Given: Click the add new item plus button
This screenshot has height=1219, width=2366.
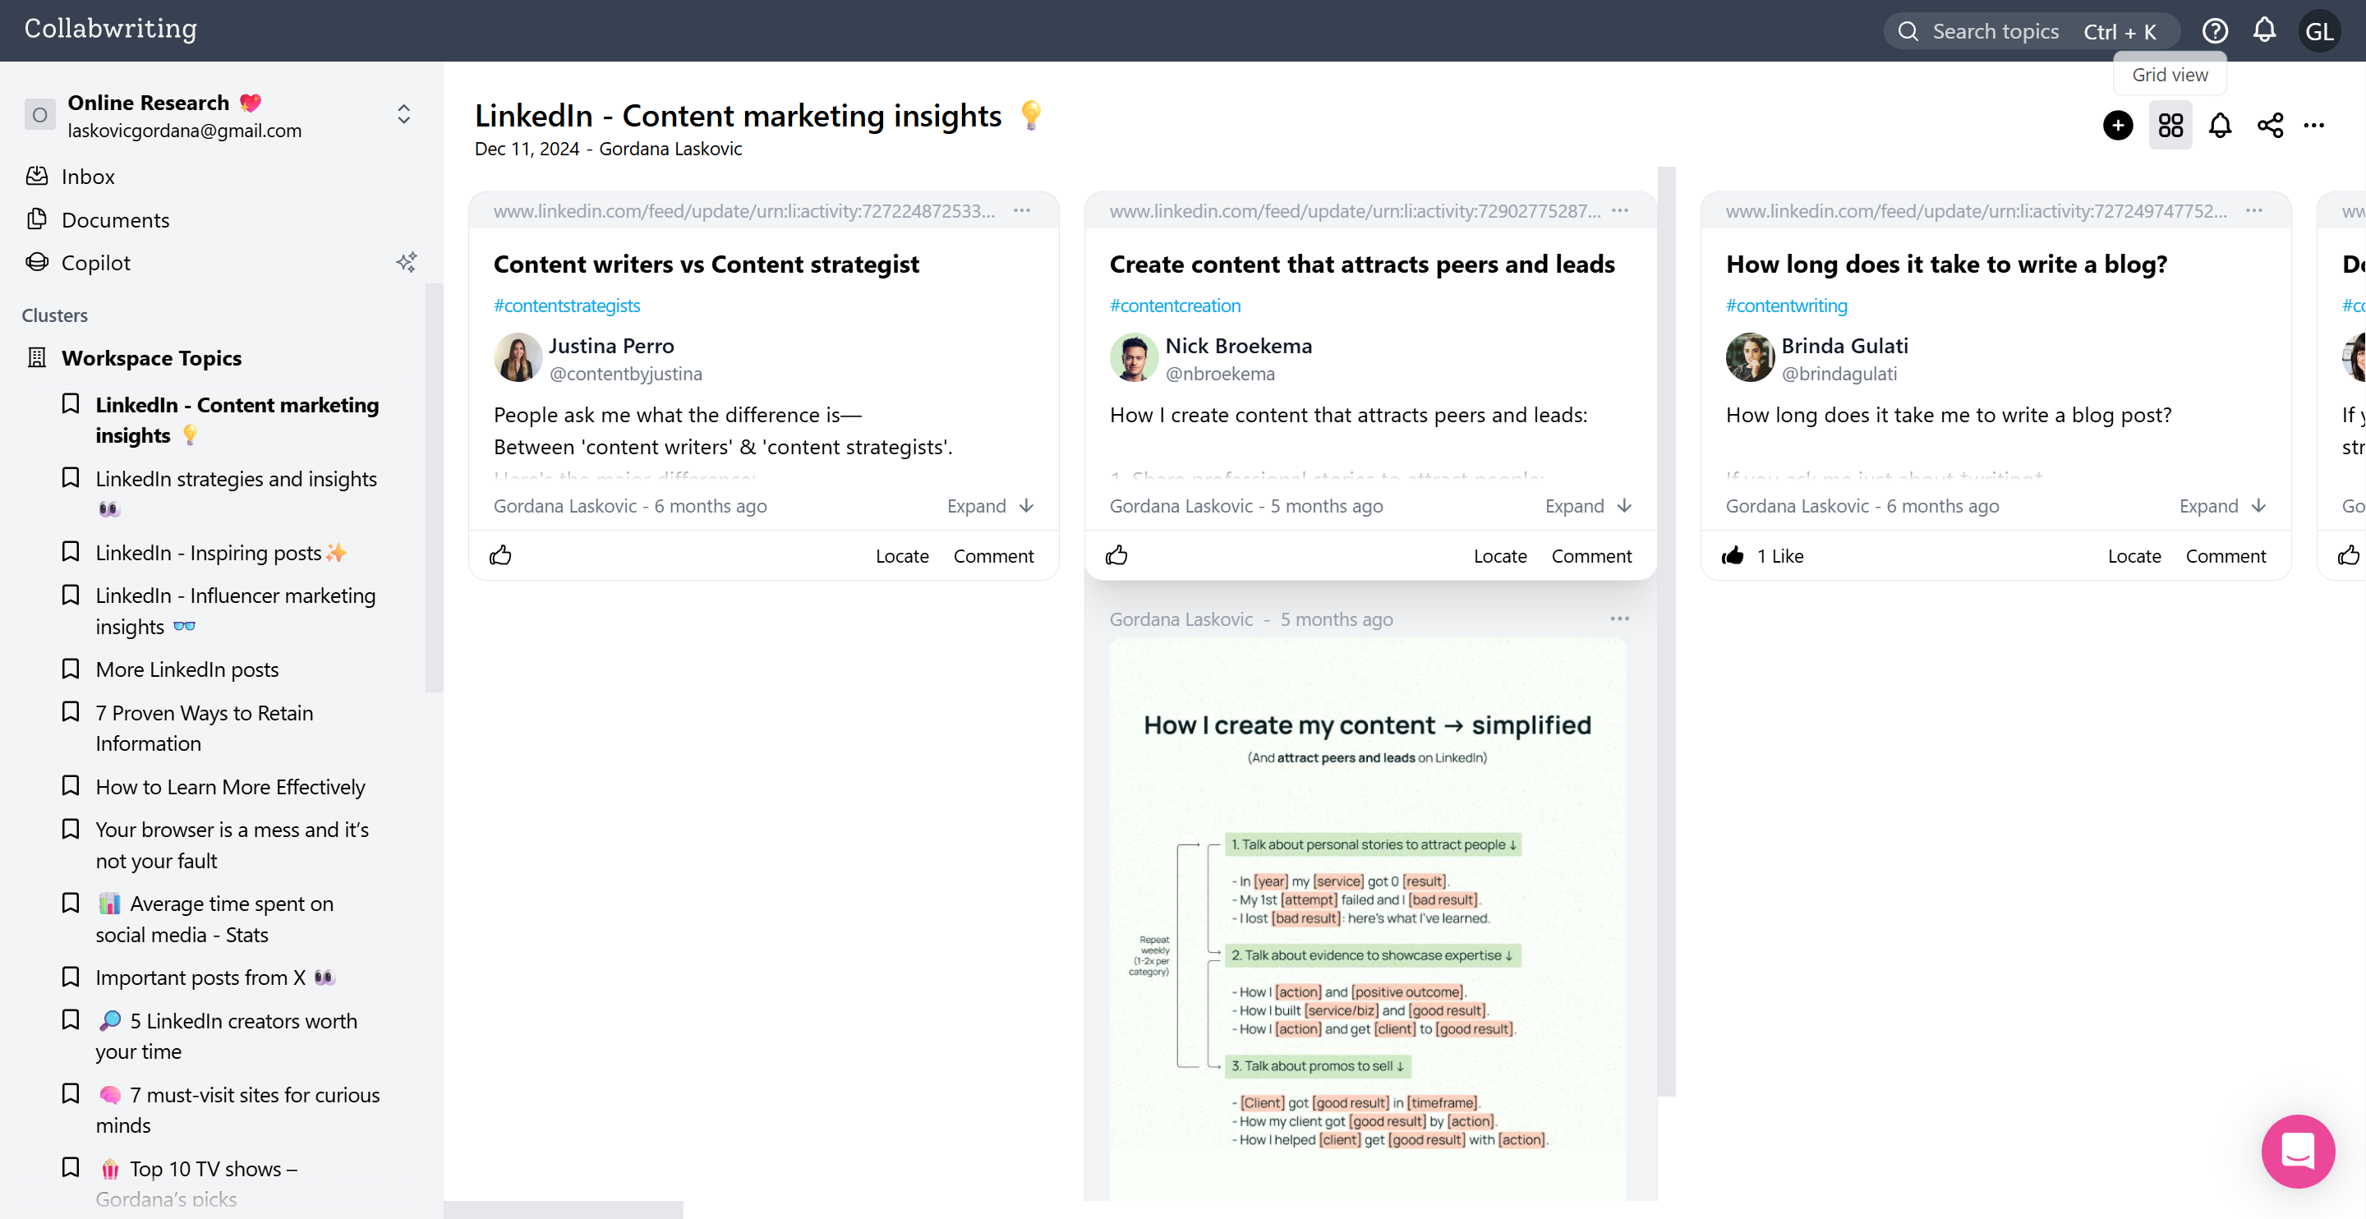Looking at the screenshot, I should 2118,125.
